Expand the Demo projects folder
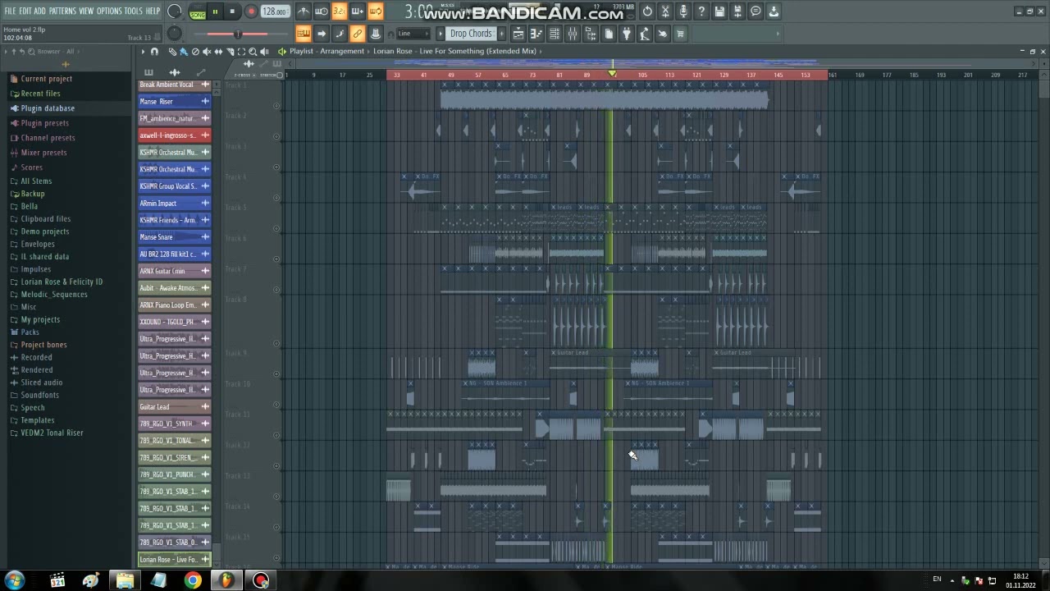The width and height of the screenshot is (1050, 591). [x=44, y=231]
